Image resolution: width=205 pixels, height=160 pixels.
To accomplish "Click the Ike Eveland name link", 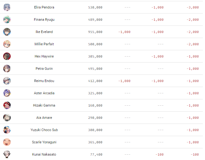I will click(44, 32).
